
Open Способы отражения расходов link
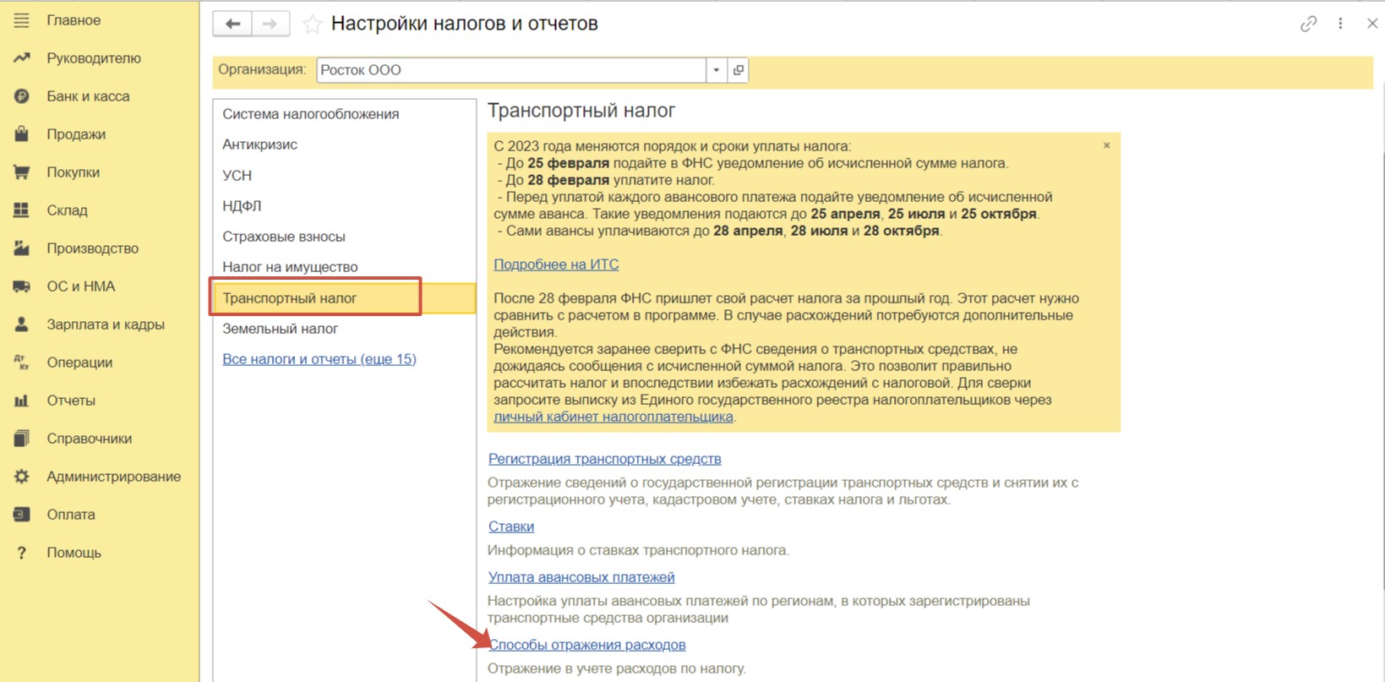[587, 645]
